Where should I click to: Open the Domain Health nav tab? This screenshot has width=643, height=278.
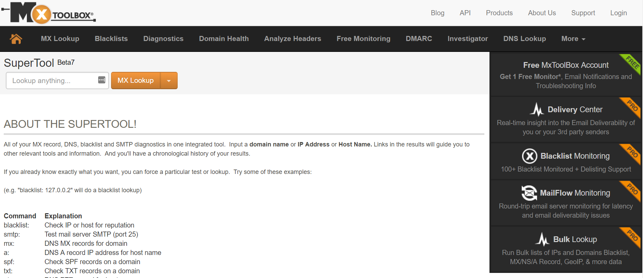(x=224, y=39)
